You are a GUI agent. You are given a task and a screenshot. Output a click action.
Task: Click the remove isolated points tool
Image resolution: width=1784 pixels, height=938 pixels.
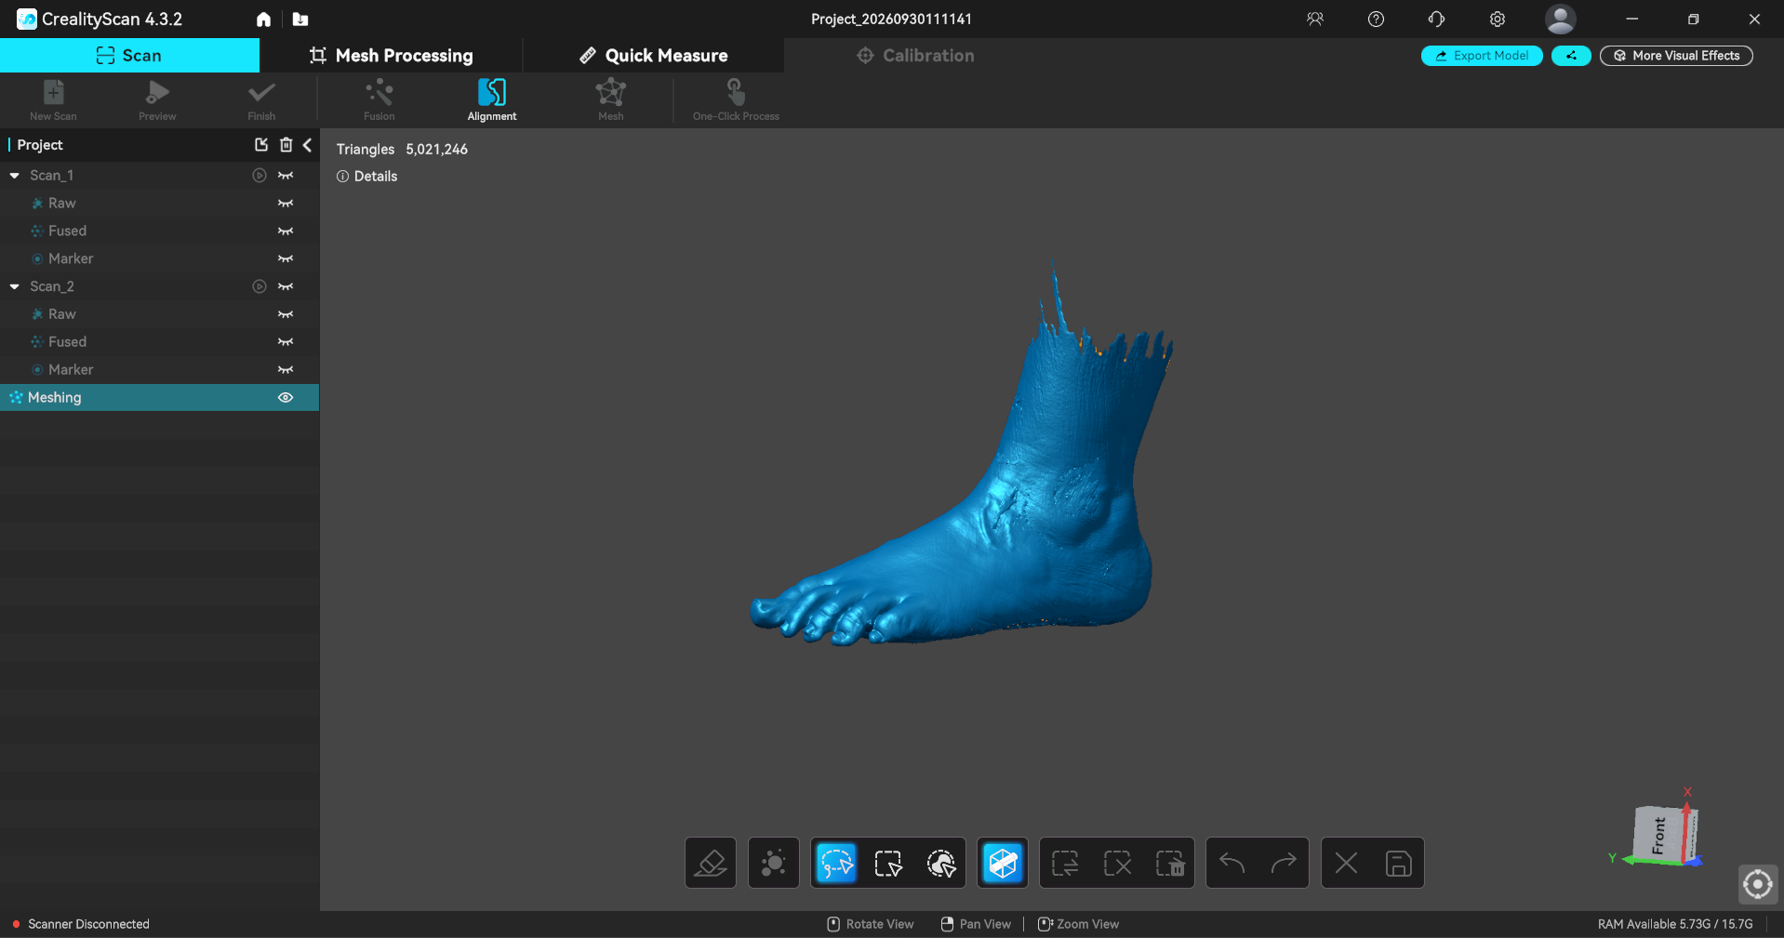[x=774, y=863]
